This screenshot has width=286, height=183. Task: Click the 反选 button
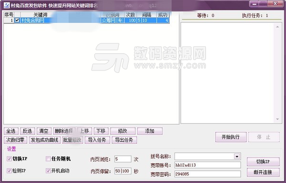click(27, 131)
